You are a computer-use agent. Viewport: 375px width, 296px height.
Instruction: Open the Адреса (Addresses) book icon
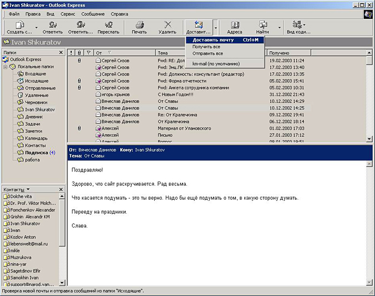pos(235,26)
